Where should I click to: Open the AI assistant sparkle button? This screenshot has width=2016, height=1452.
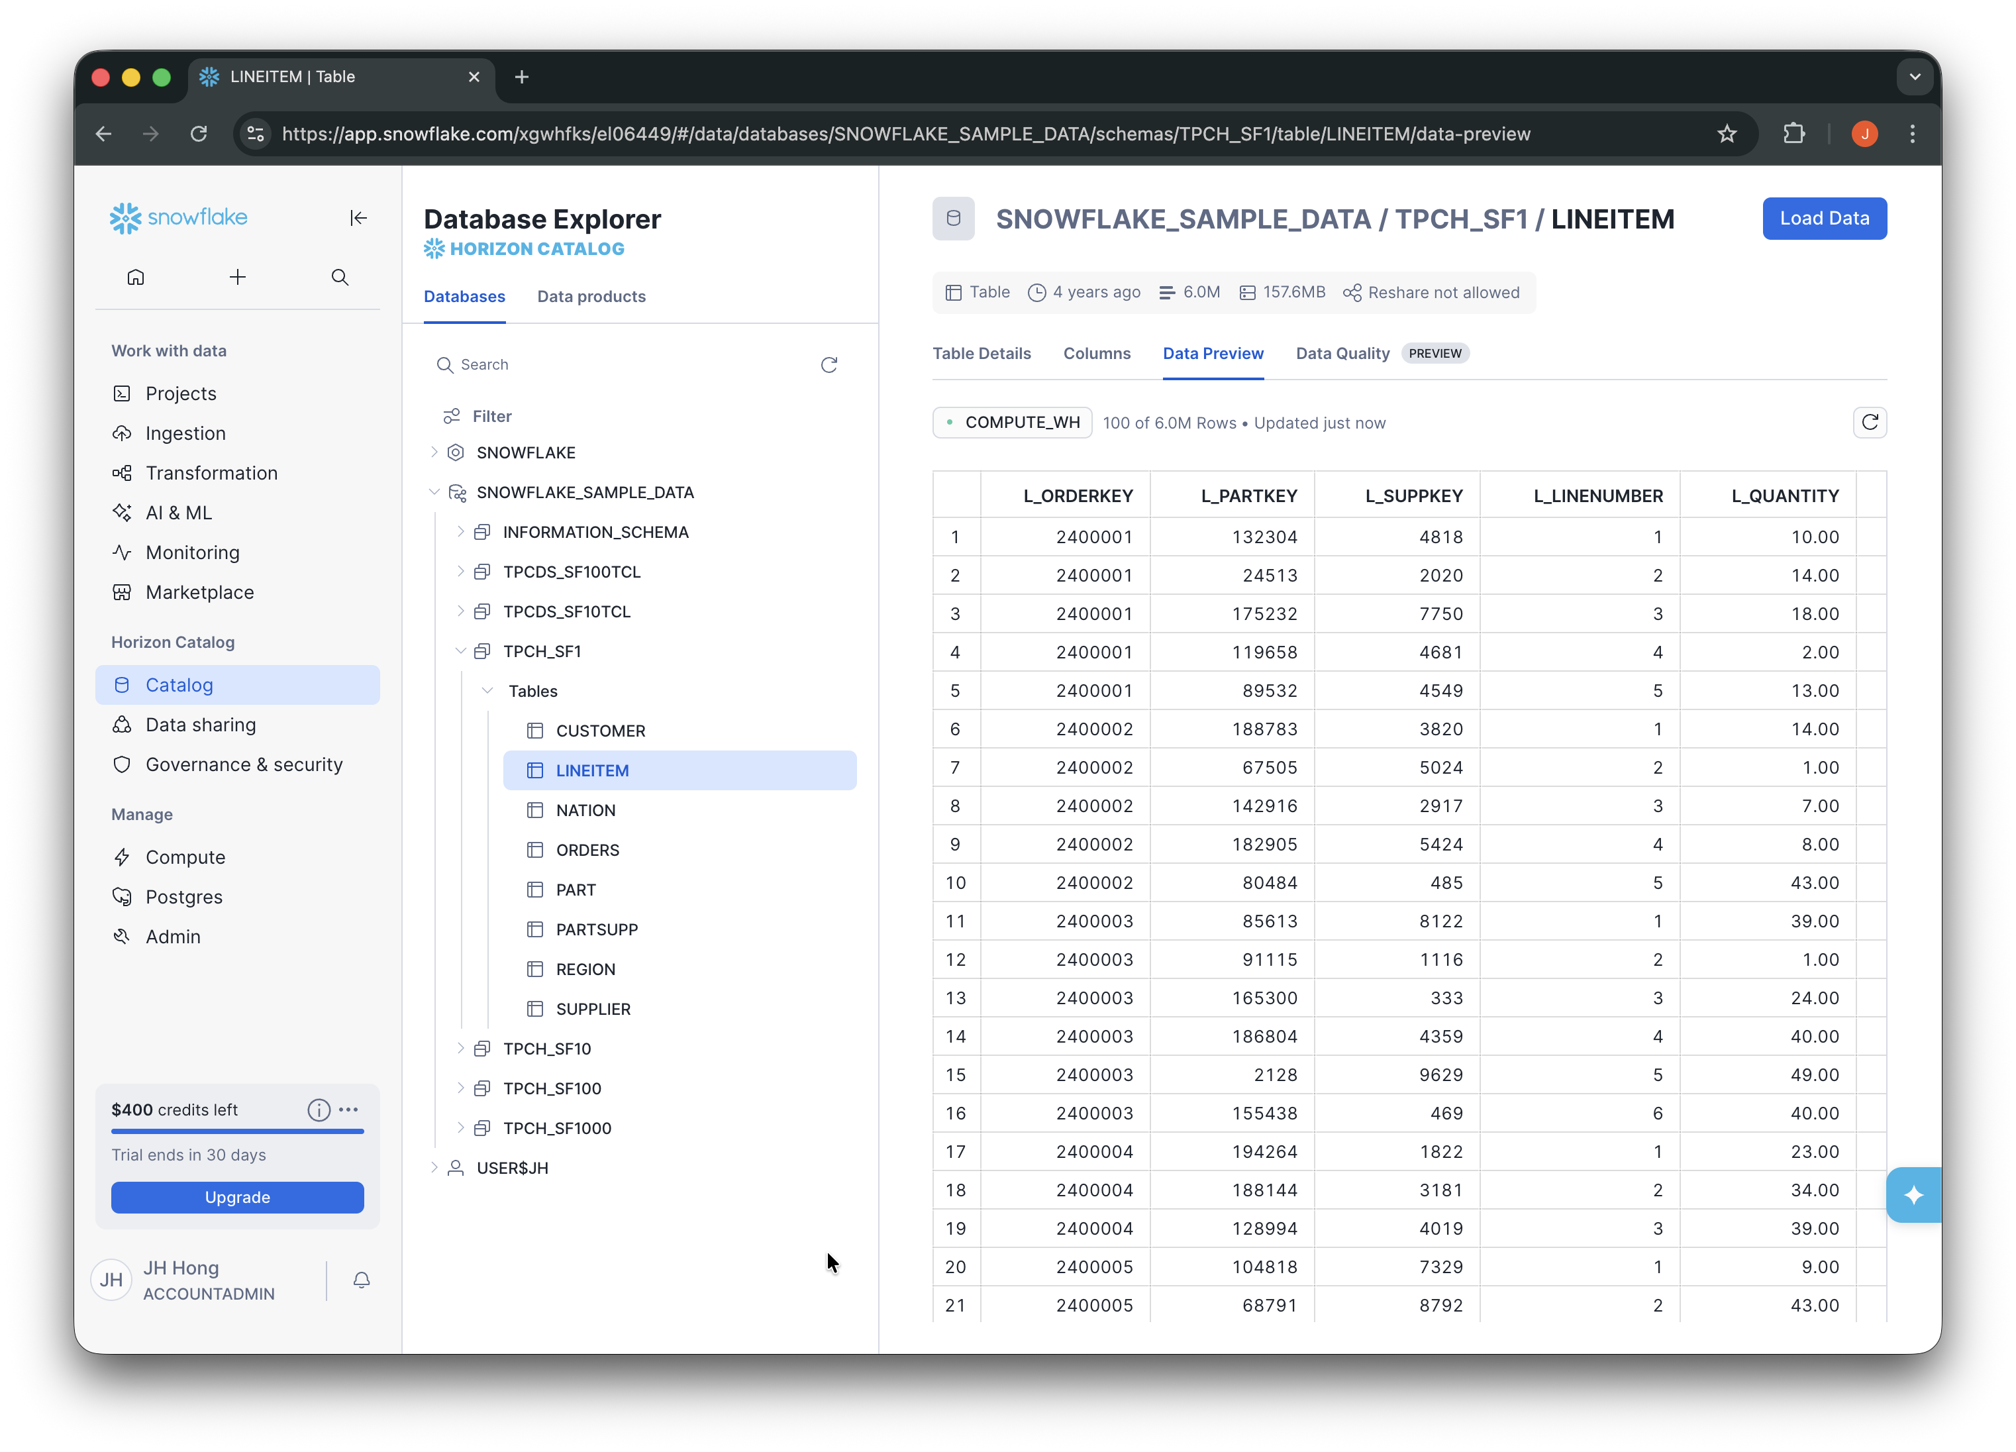(x=1914, y=1195)
